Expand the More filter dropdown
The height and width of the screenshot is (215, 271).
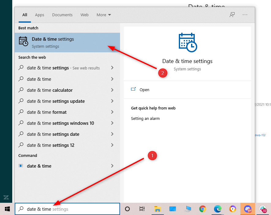click(104, 15)
